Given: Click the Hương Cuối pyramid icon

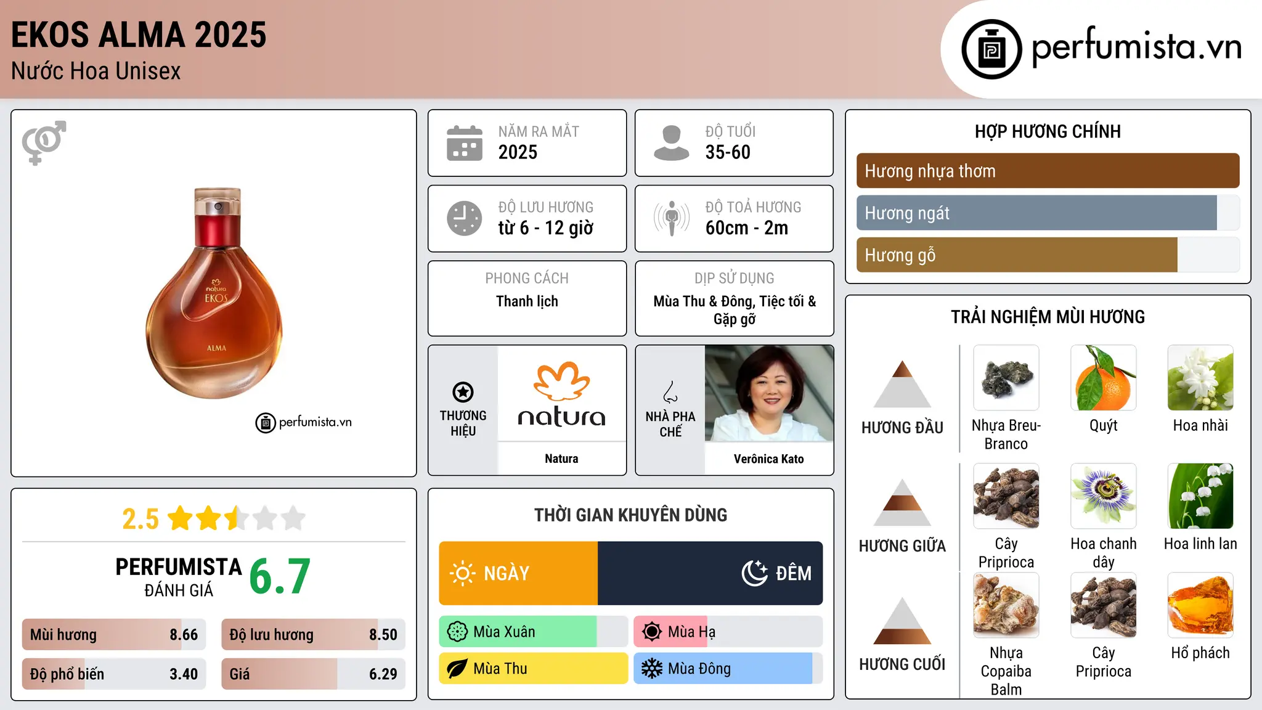Looking at the screenshot, I should point(902,621).
